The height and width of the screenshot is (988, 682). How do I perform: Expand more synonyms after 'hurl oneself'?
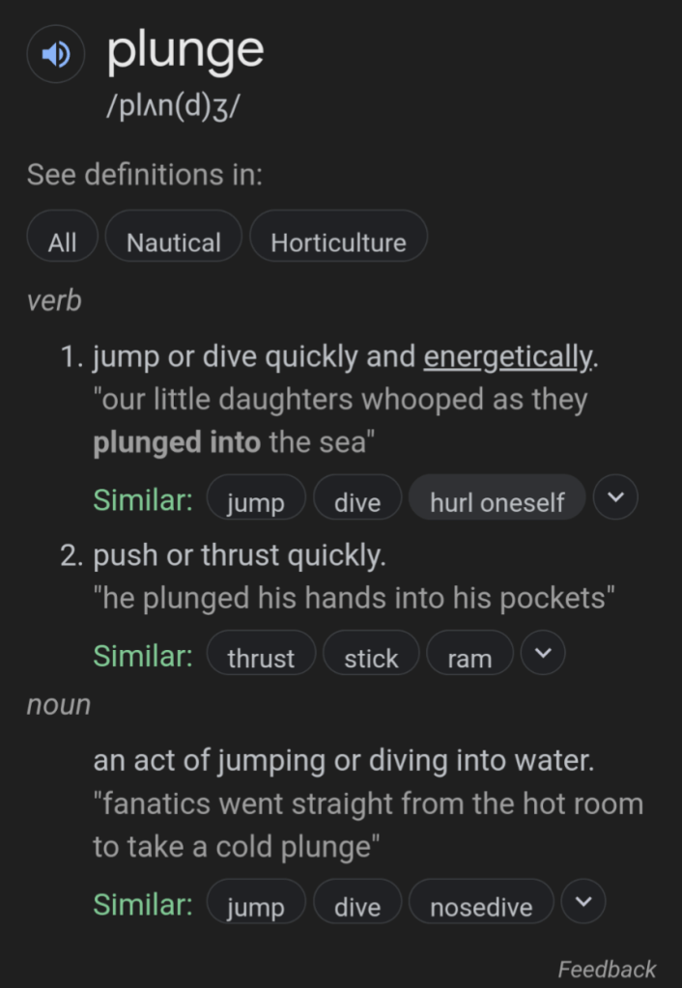[615, 498]
